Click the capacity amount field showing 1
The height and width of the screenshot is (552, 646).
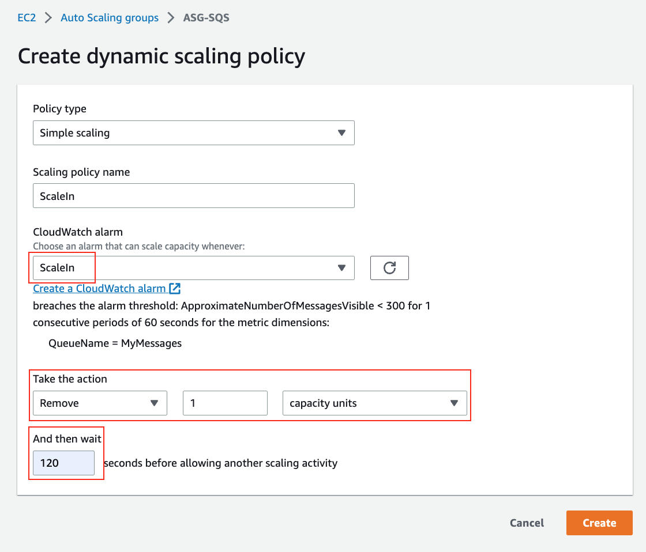tap(225, 403)
